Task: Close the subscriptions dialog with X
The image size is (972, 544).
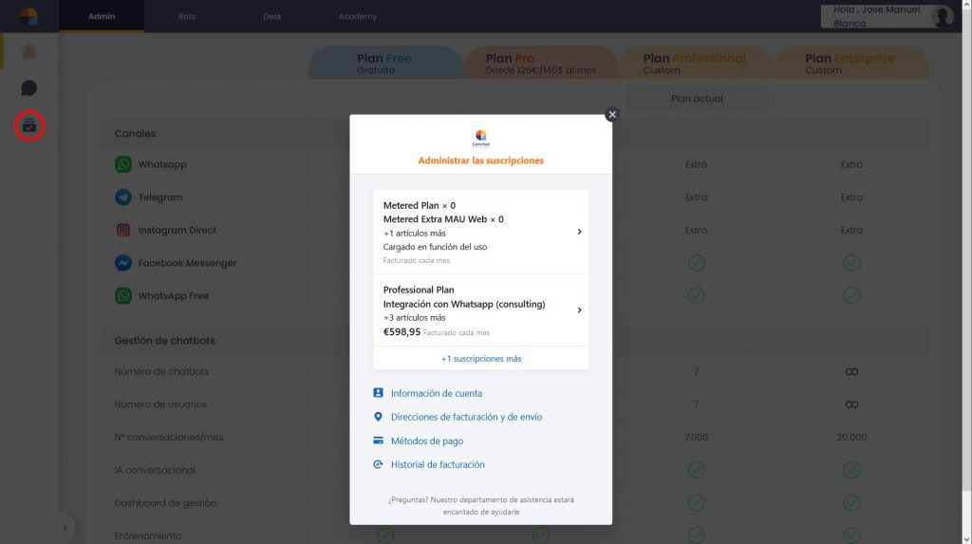Action: [x=611, y=114]
